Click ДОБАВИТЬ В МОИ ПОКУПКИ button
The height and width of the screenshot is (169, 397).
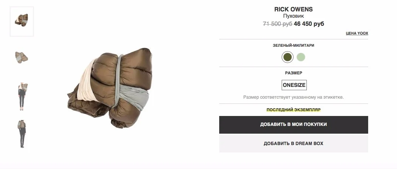coord(293,124)
